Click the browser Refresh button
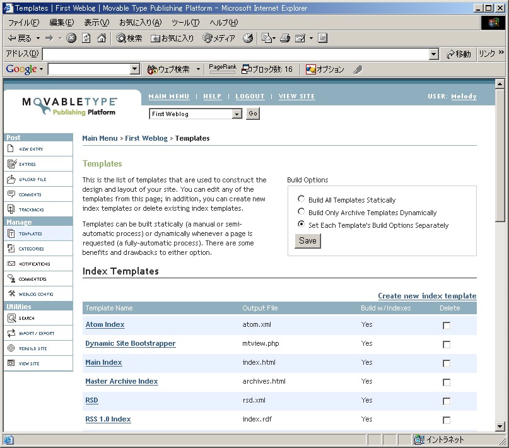 [x=86, y=38]
